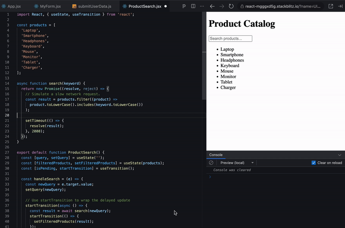Open the editor more actions ellipsis

click(202, 6)
